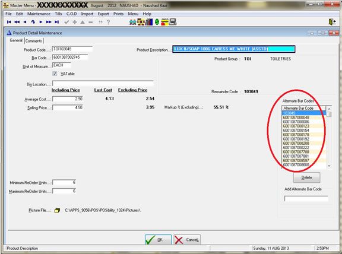Click the yellow card toolbar icon
This screenshot has height=254, width=342.
[x=164, y=22]
